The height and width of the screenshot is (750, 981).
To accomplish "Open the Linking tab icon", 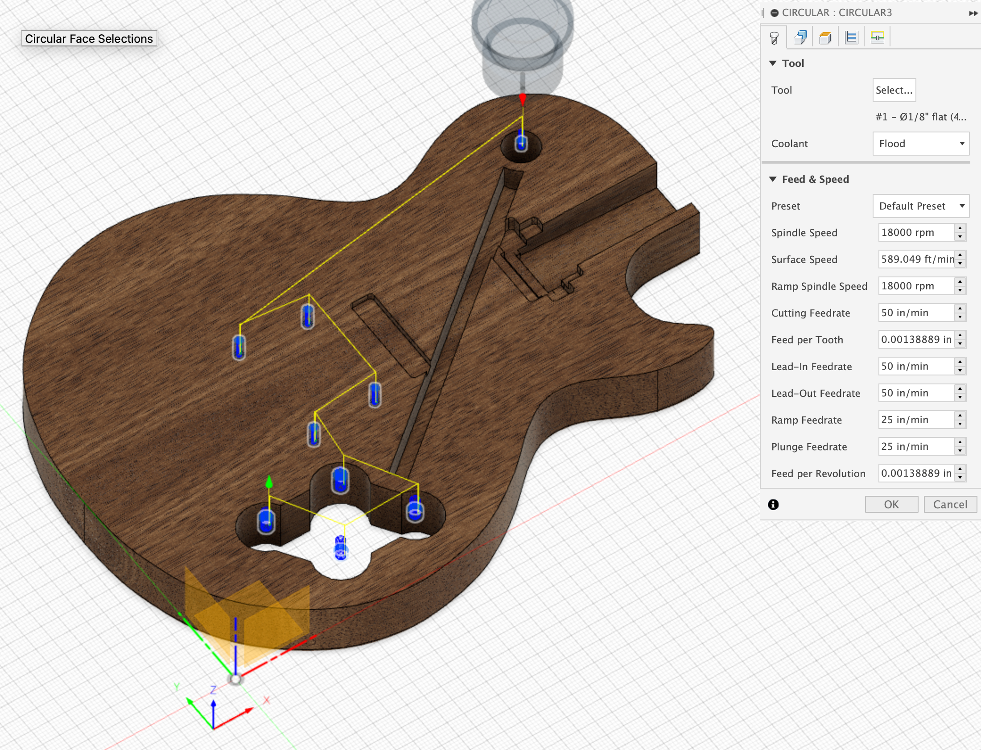I will [x=877, y=37].
